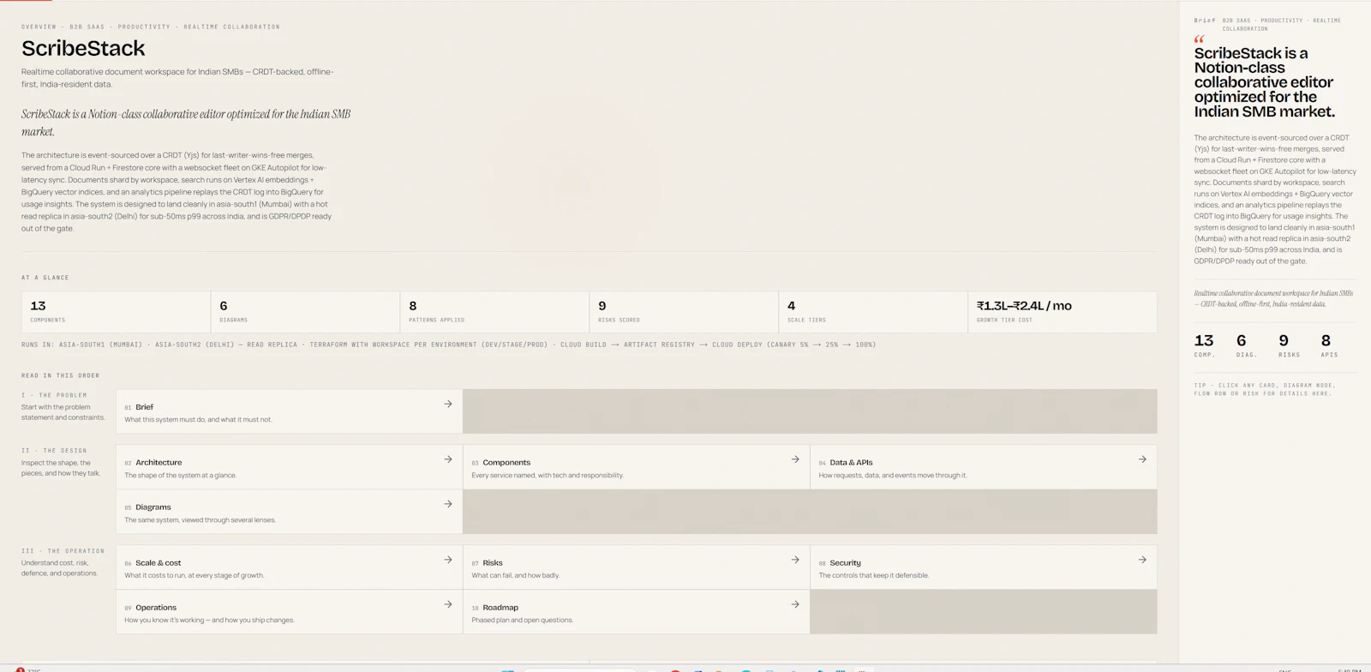Click the 'AT A GLANCE' section label
Image resolution: width=1371 pixels, height=672 pixels.
[45, 278]
